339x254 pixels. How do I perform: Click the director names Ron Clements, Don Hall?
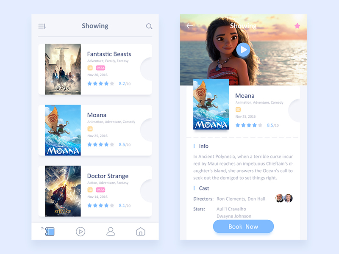[x=241, y=199]
